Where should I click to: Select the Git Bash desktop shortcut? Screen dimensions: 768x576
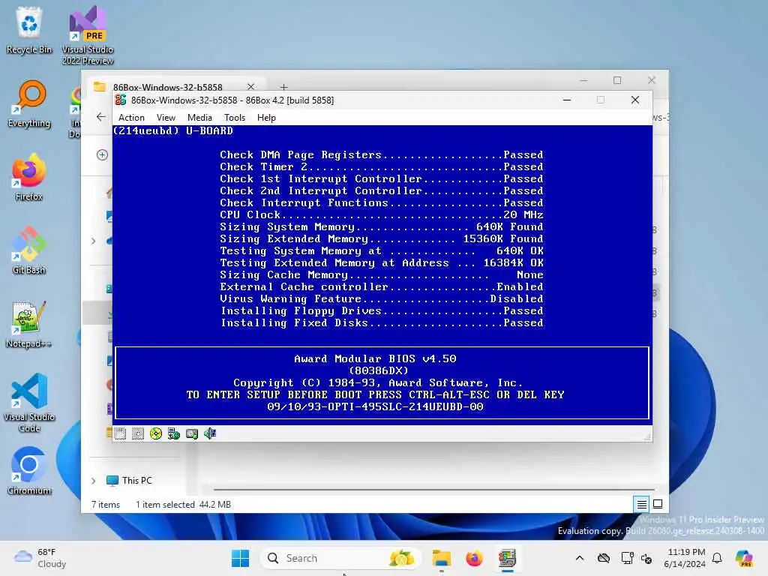click(29, 250)
